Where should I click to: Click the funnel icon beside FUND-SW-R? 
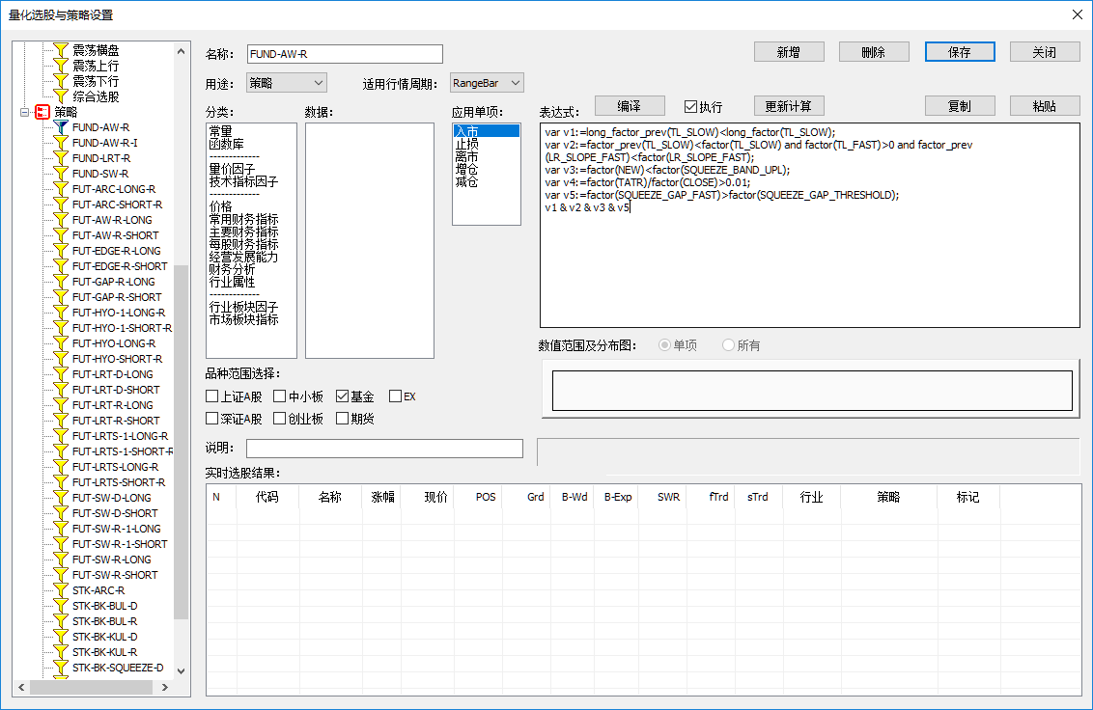tap(62, 174)
